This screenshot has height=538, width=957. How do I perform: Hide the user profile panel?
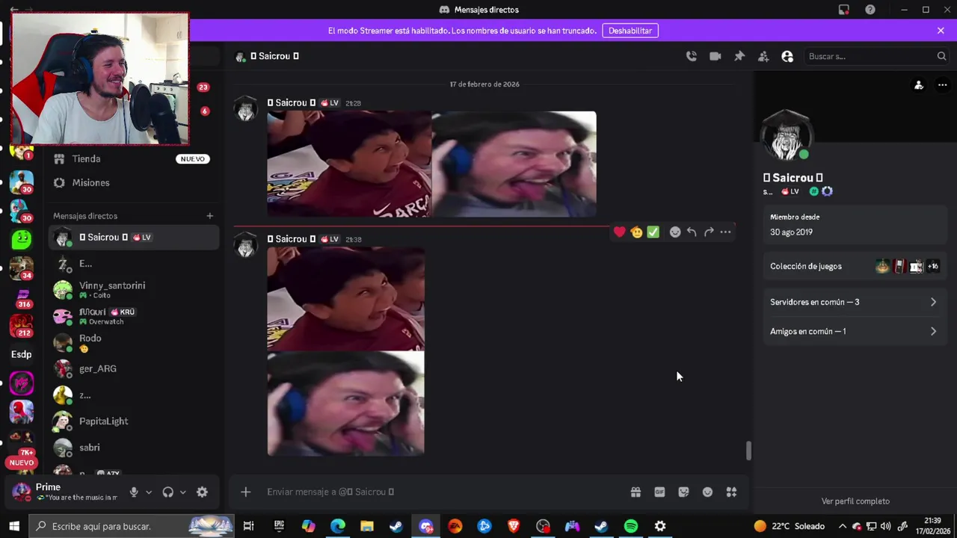787,56
